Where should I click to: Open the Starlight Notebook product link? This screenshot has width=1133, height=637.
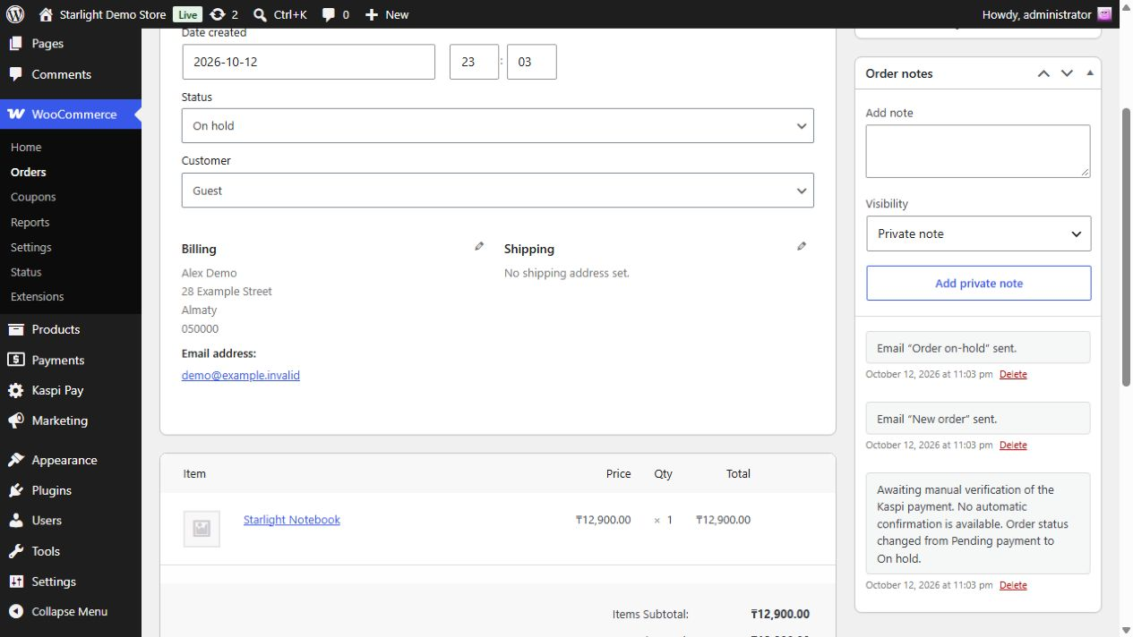point(292,520)
